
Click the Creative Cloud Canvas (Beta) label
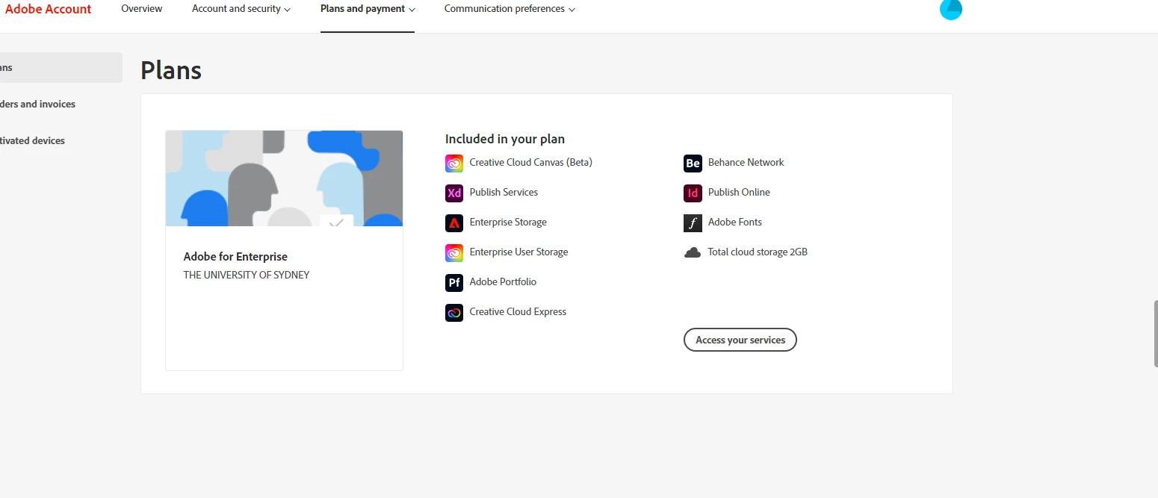coord(531,162)
